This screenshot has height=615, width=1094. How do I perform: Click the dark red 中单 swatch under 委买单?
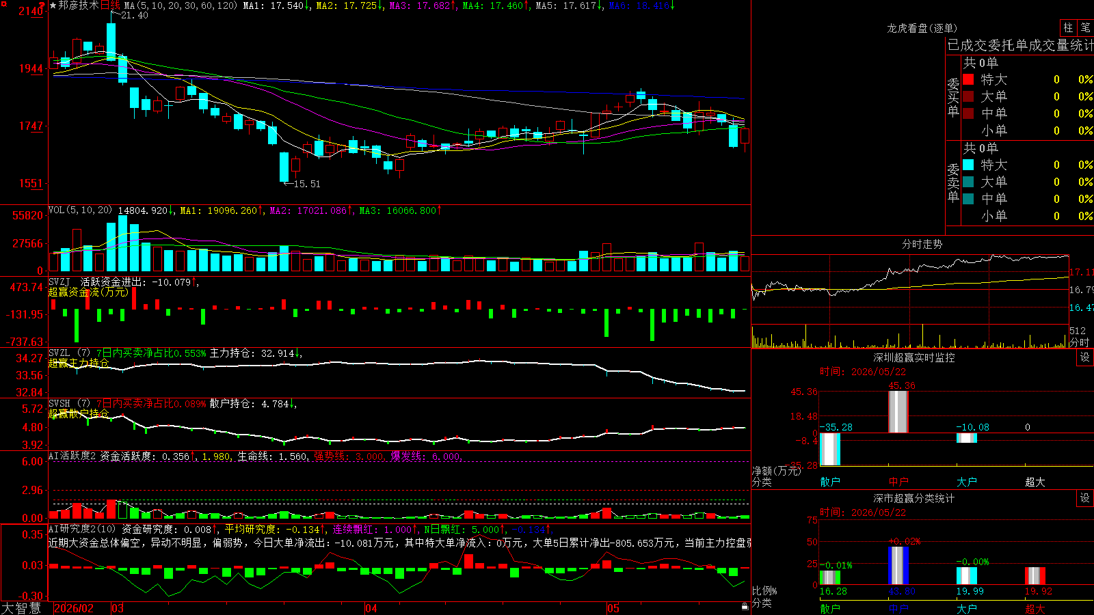968,113
